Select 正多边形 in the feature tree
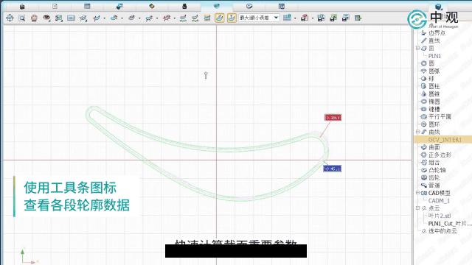Screen dimensions: 472x265 pyautogui.click(x=440, y=155)
